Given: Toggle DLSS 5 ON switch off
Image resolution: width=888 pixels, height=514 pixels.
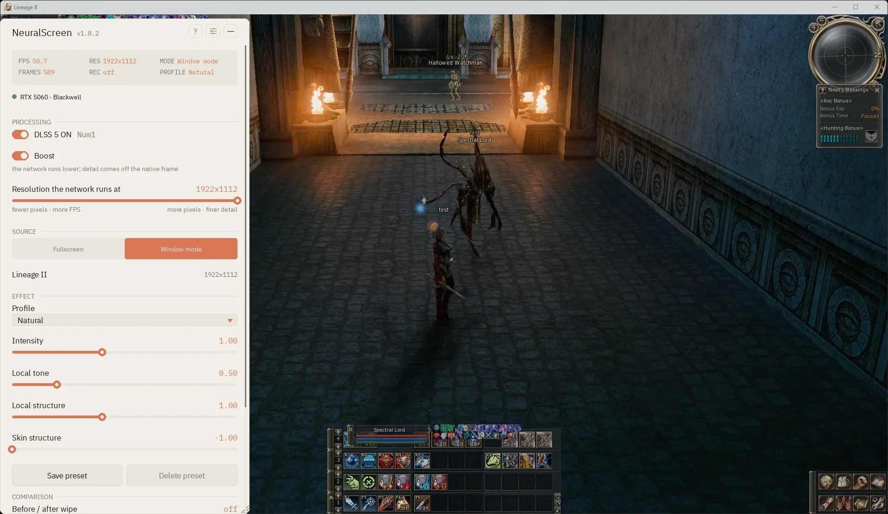Looking at the screenshot, I should tap(20, 135).
